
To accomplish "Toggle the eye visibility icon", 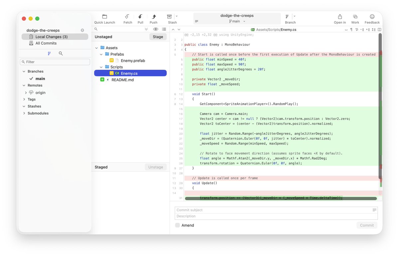I will [155, 29].
